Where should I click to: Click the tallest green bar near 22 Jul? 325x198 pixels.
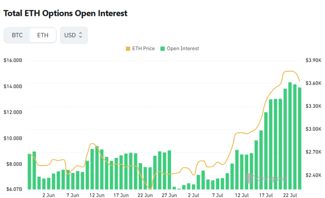pos(290,136)
